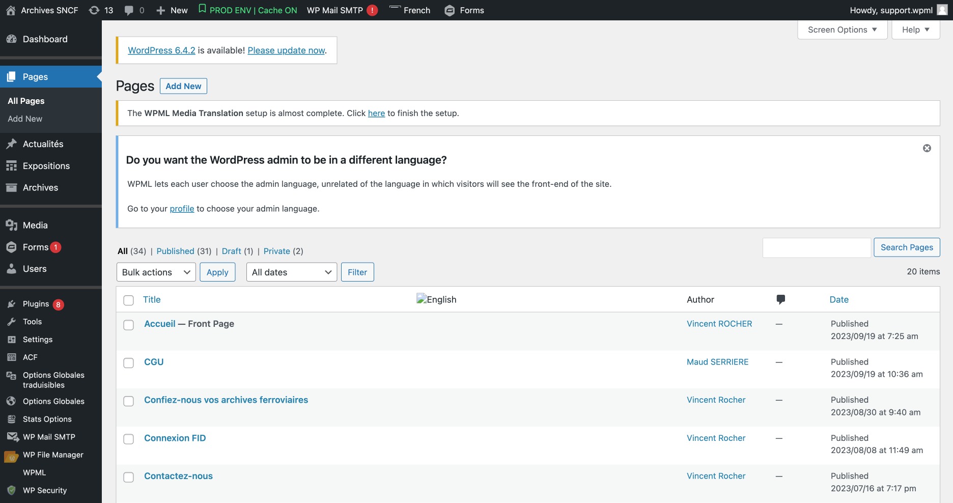Click the user avatar beside Howdy
Image resolution: width=953 pixels, height=503 pixels.
(x=942, y=10)
